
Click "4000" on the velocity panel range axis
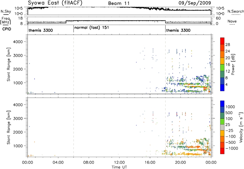[x=18, y=105]
